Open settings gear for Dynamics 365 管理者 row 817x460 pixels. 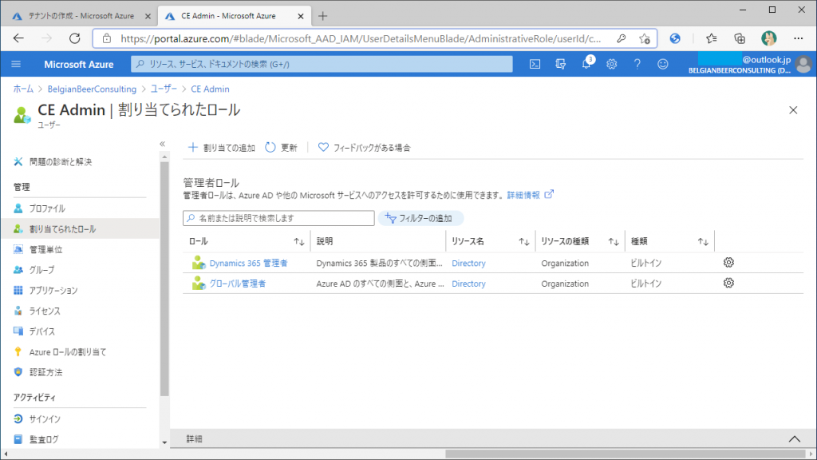pos(728,262)
